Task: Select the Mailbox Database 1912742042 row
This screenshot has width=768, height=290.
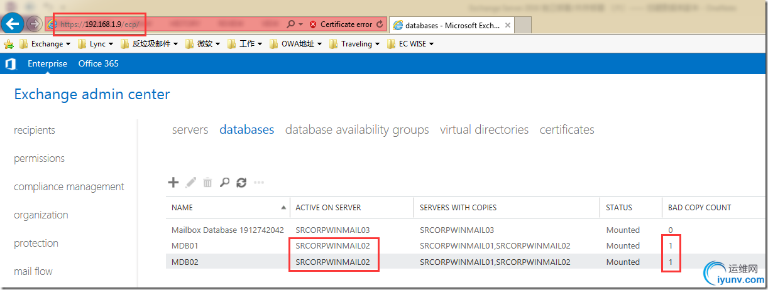Action: point(467,230)
